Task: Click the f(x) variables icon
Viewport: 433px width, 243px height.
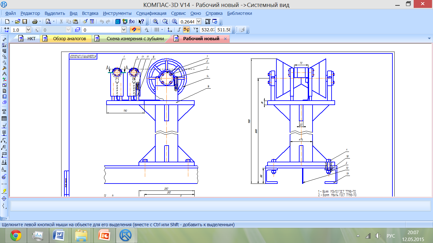Action: tap(132, 22)
